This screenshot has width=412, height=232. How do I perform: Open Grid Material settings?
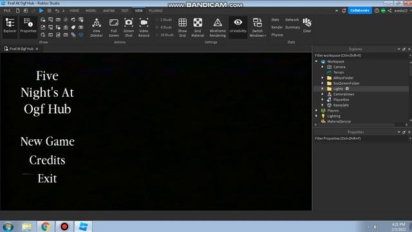(198, 27)
